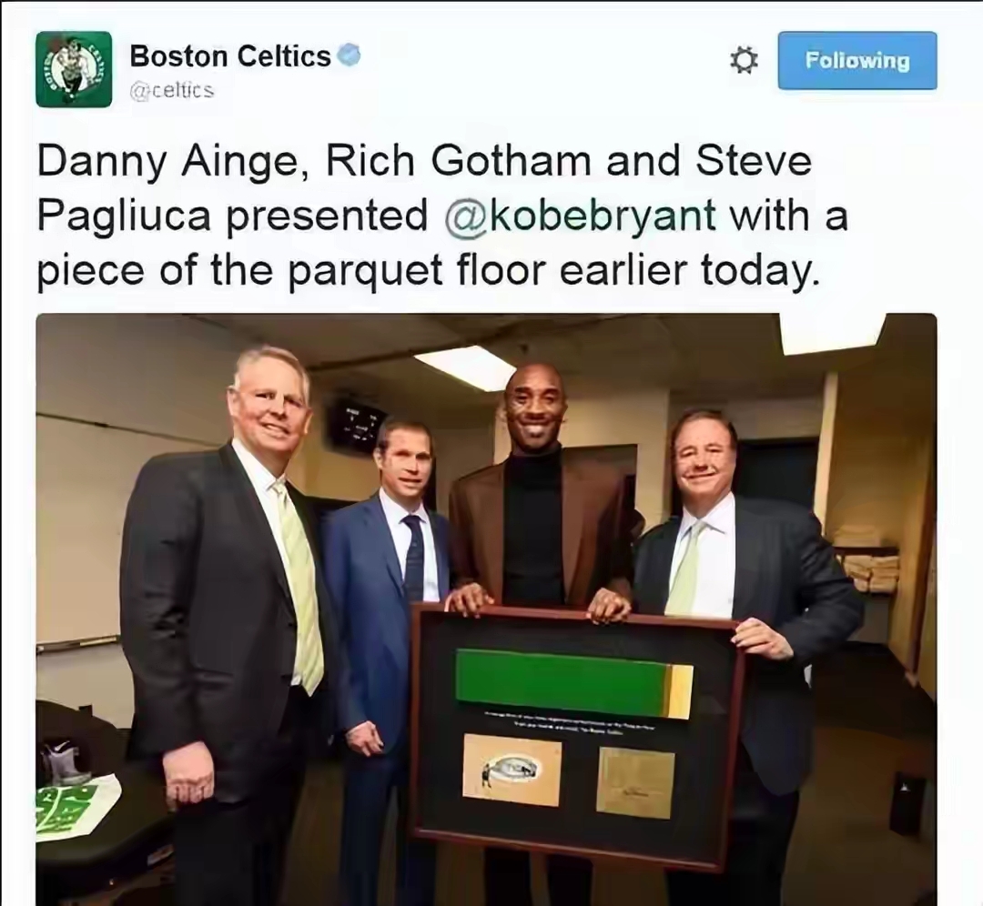Click the yellow edge of floor piece

680,691
